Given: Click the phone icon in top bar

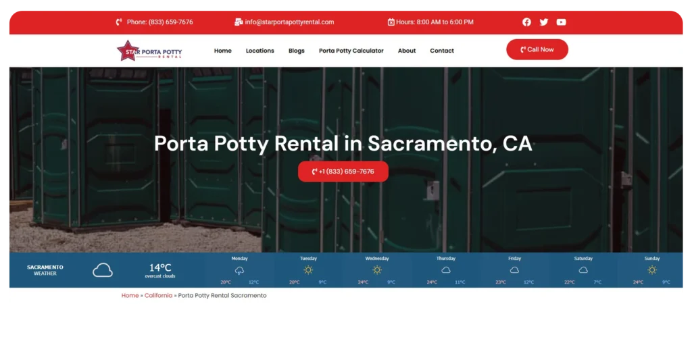Looking at the screenshot, I should [x=119, y=22].
